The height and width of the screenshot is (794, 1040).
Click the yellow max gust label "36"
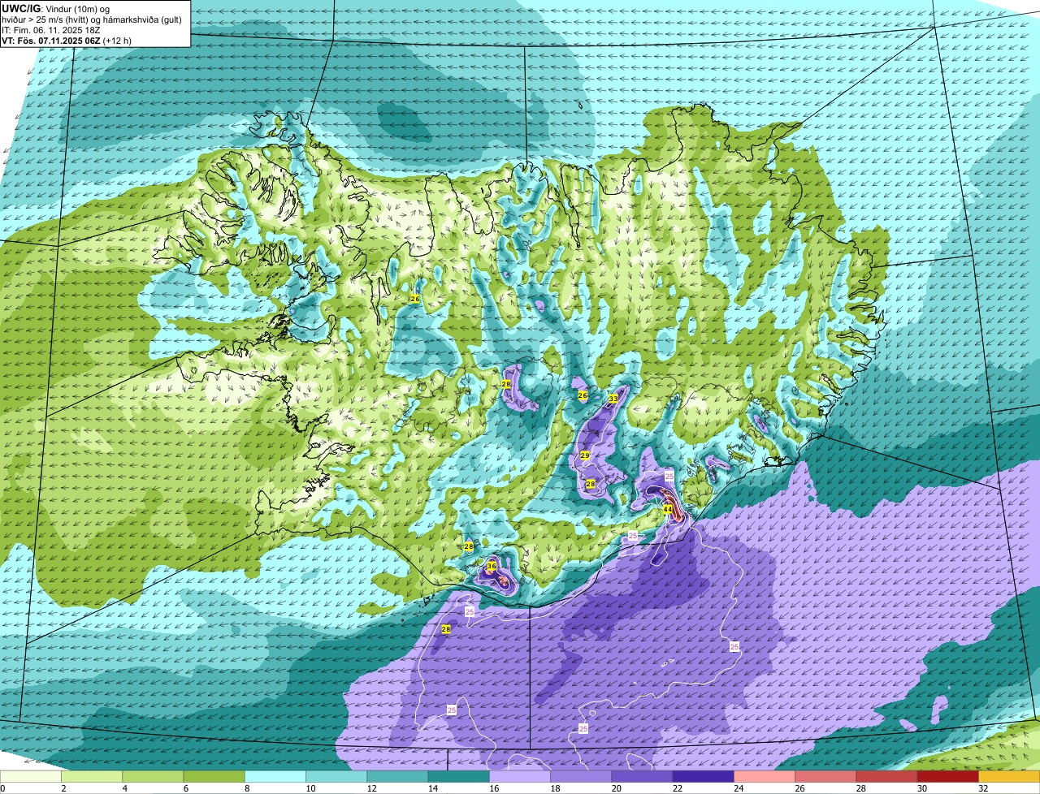pos(492,566)
